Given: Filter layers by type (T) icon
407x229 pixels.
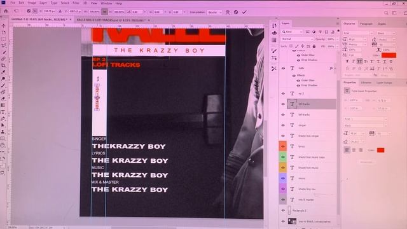Looking at the screenshot, I should tap(320, 32).
